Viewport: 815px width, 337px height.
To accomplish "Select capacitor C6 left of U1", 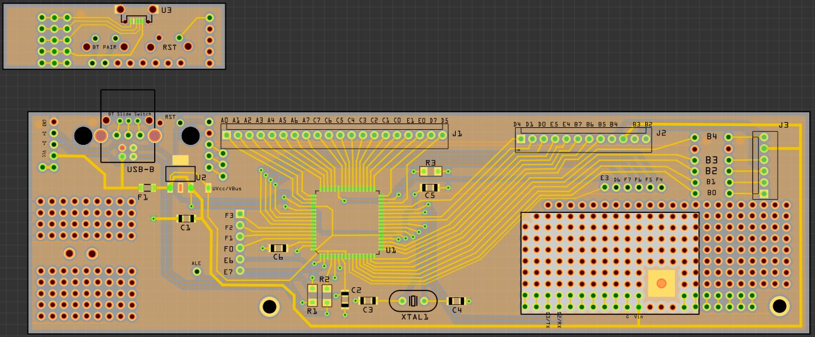I will 278,248.
